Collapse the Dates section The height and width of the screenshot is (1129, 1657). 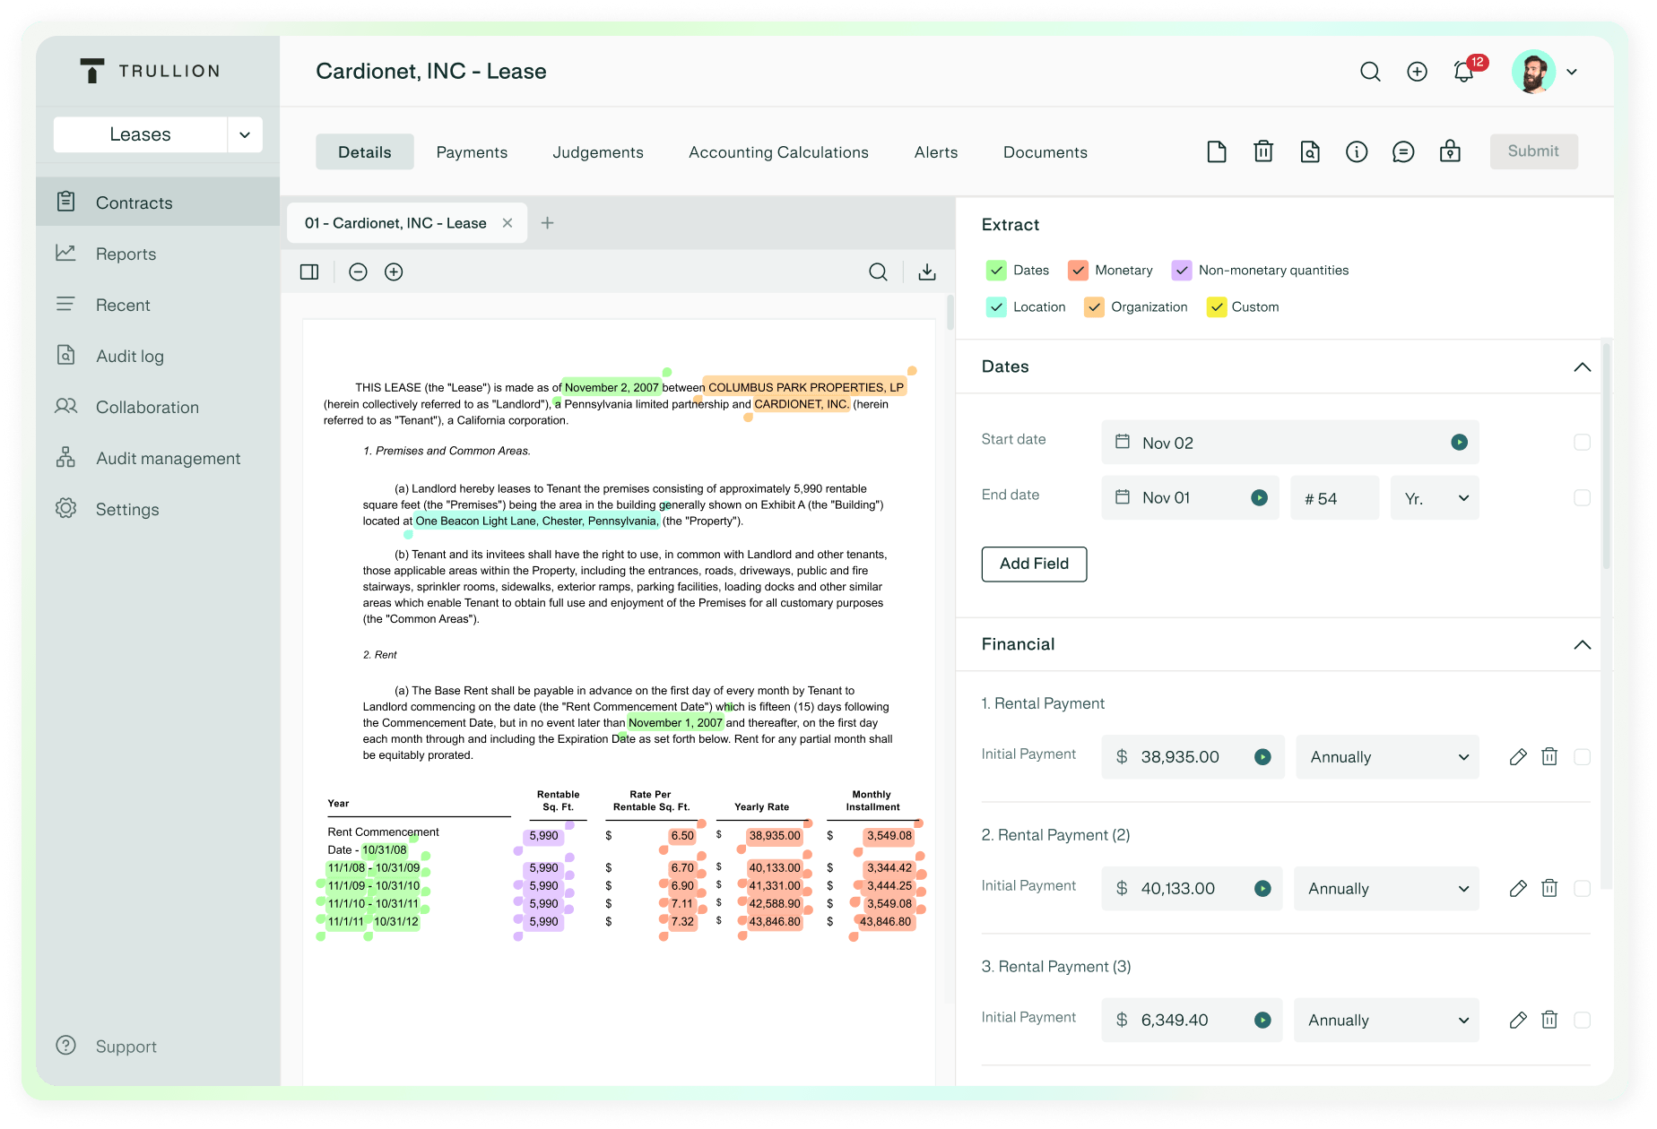pos(1582,367)
